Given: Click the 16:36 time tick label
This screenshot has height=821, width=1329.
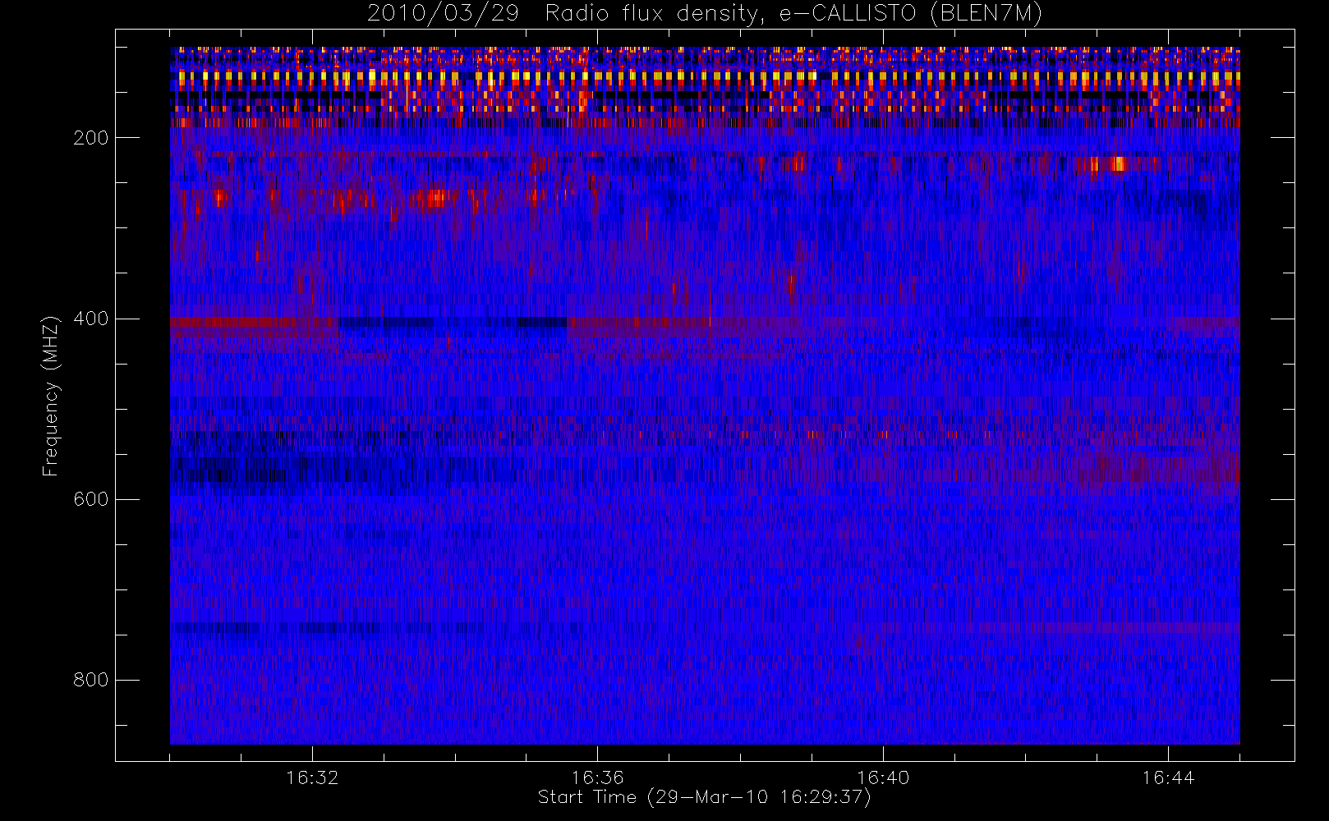Looking at the screenshot, I should point(597,777).
